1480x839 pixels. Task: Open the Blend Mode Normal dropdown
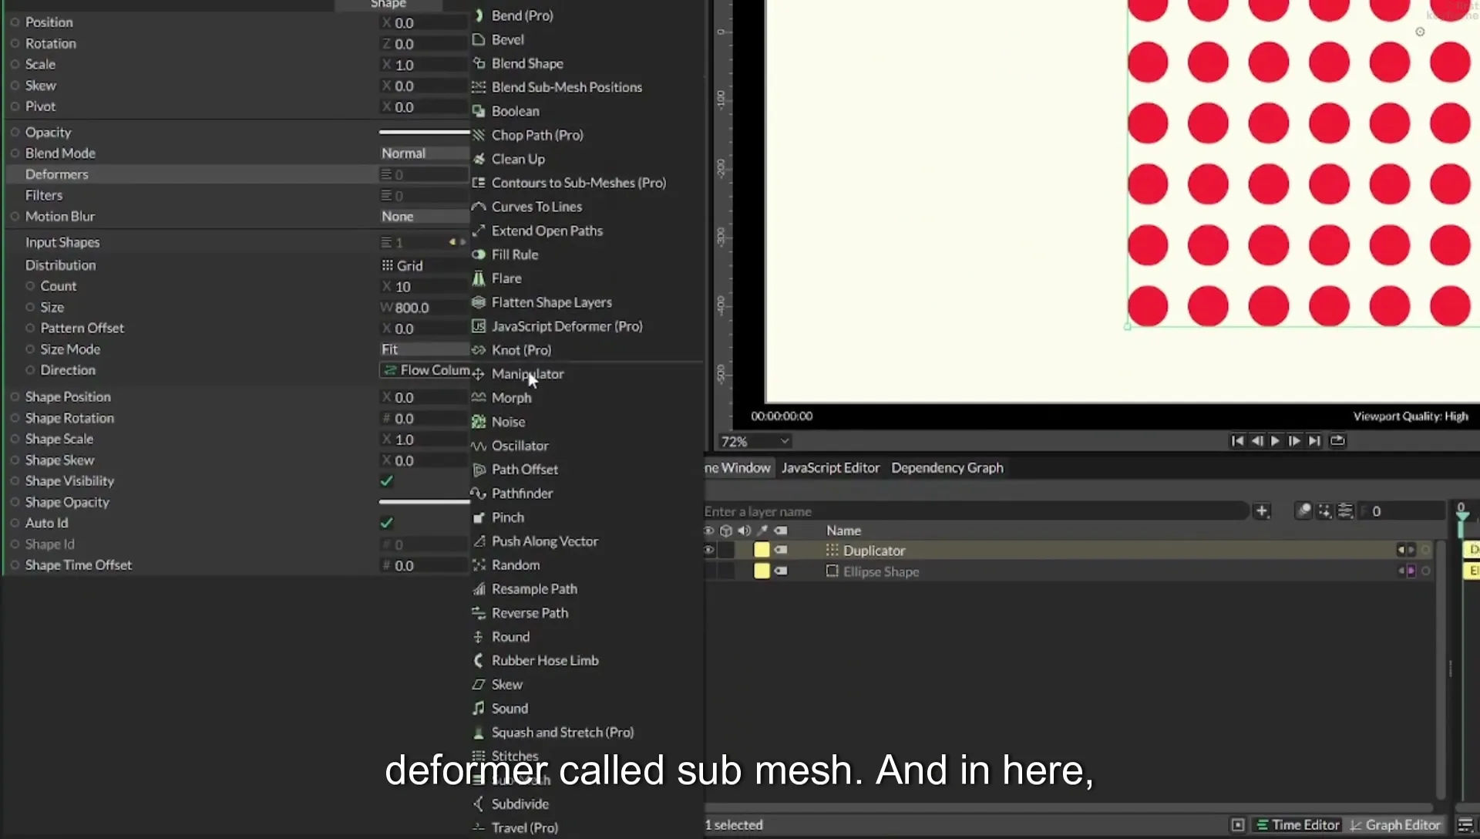pos(424,153)
